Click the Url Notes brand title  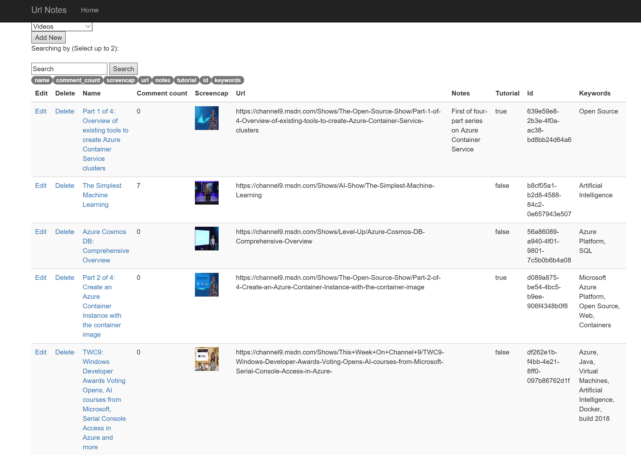[x=49, y=10]
